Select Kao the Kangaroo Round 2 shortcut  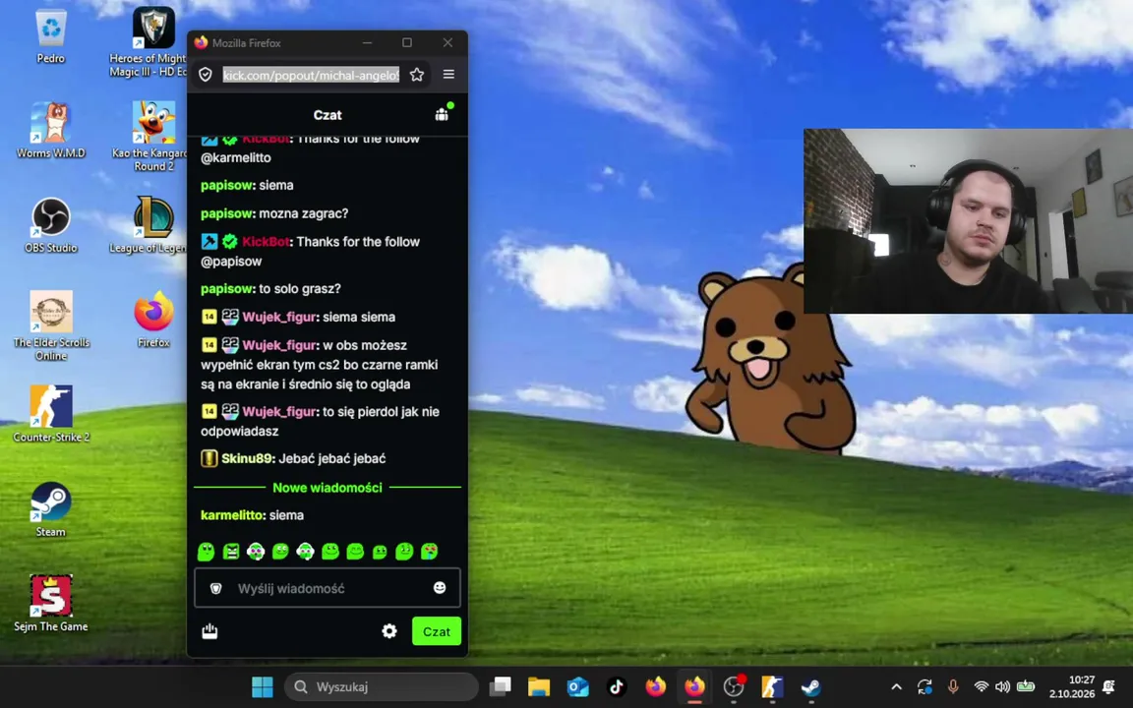[152, 136]
